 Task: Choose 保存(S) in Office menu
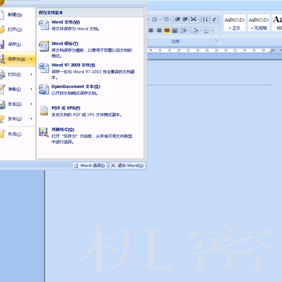(18, 44)
